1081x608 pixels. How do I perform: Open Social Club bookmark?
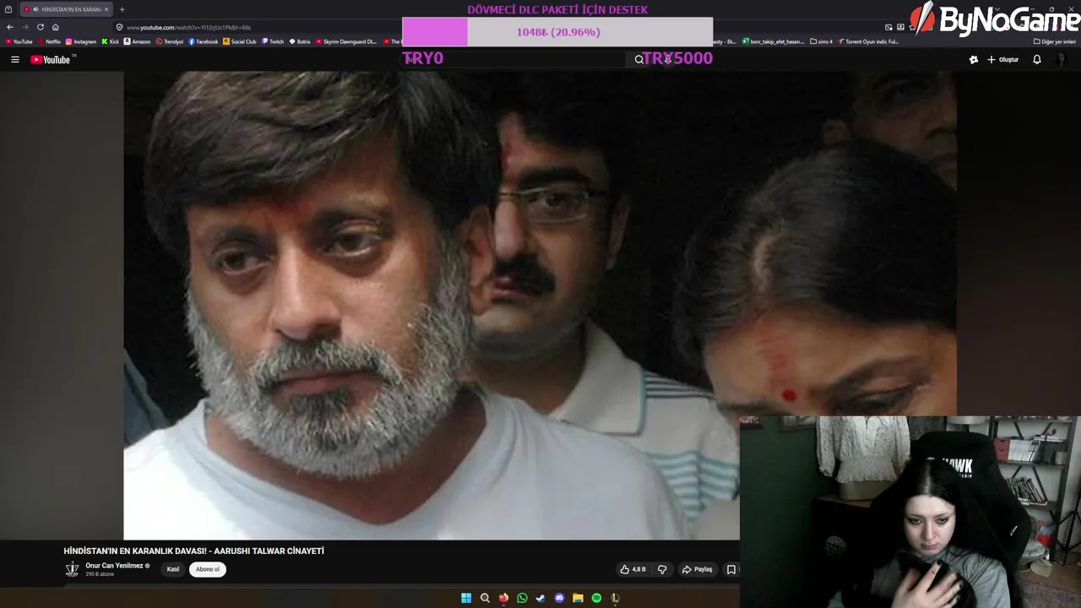pyautogui.click(x=240, y=41)
